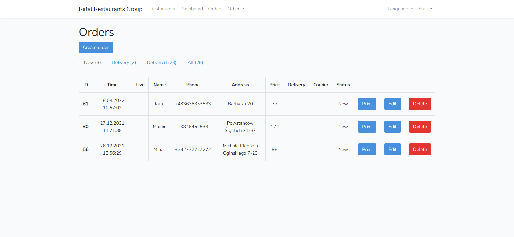This screenshot has height=237, width=514.
Task: Edit order 56 for Mihail
Action: point(393,149)
